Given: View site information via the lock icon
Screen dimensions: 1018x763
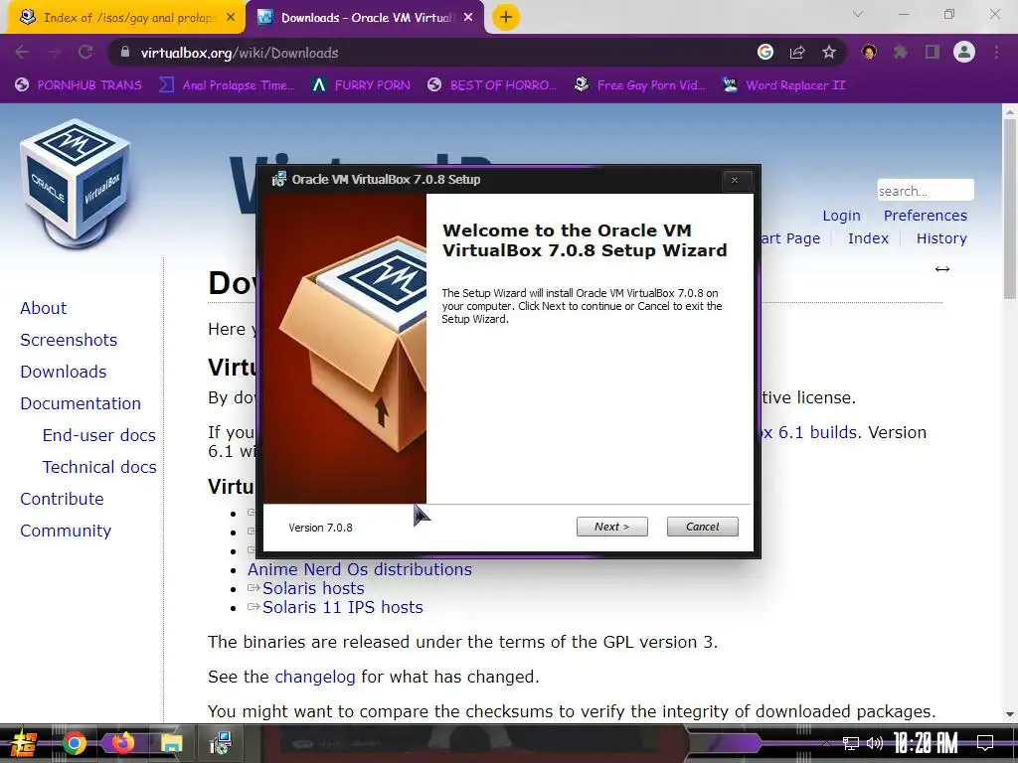Looking at the screenshot, I should click(125, 53).
